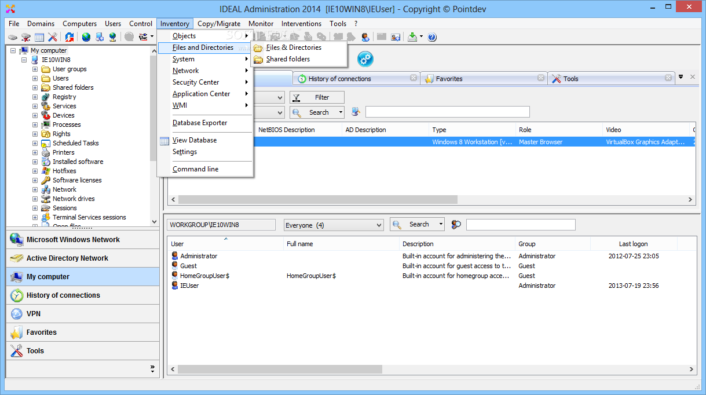Click the user search input field

point(521,225)
